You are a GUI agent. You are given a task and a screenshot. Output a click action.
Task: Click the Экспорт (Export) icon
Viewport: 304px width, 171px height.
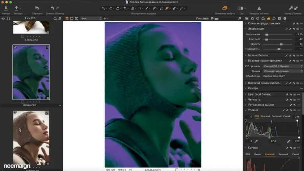click(x=17, y=8)
